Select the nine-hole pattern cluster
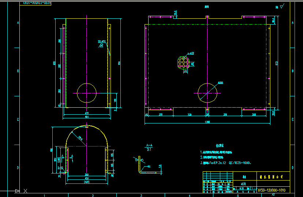This screenshot has width=303, height=197. [x=183, y=63]
